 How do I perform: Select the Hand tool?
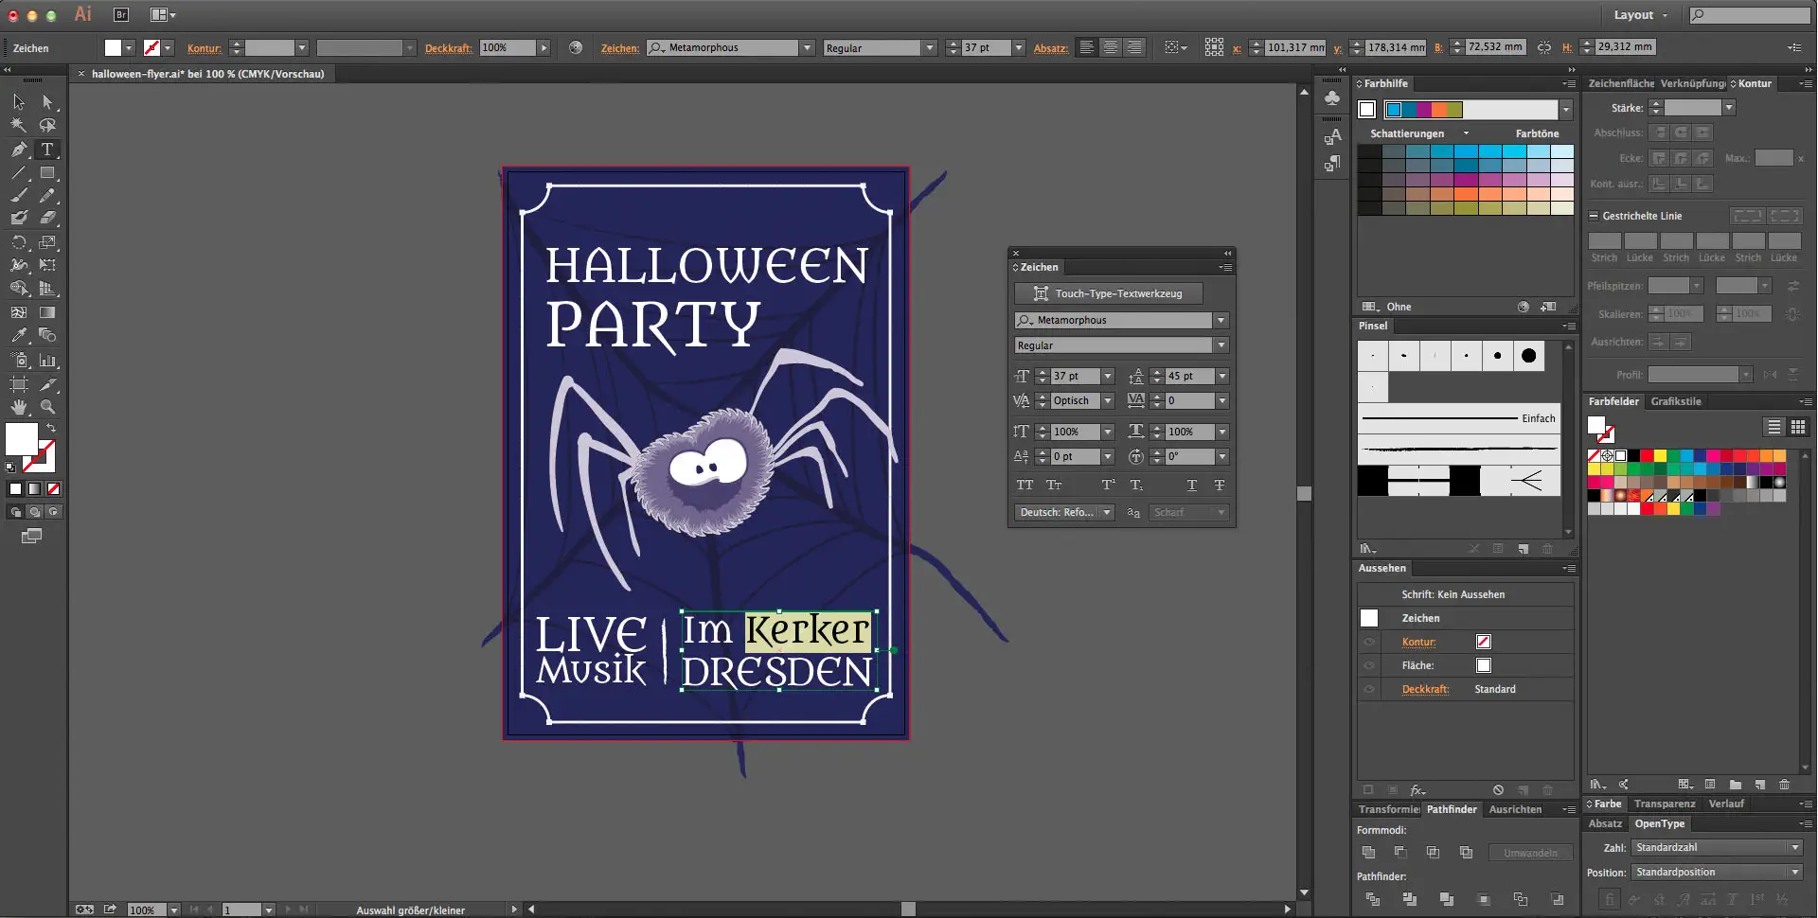tap(18, 404)
